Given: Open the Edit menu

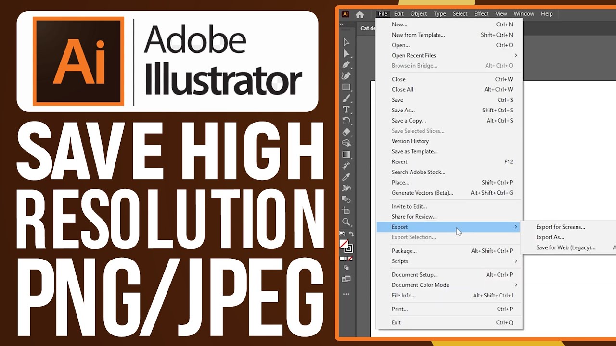Looking at the screenshot, I should [399, 14].
